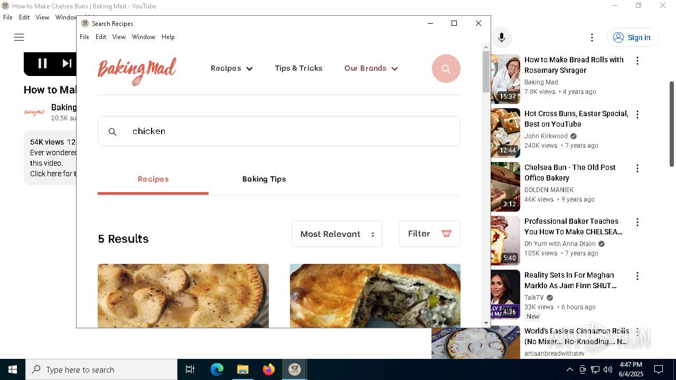Screen dimensions: 676x380
Task: Open Windows notification center
Action: 659,369
